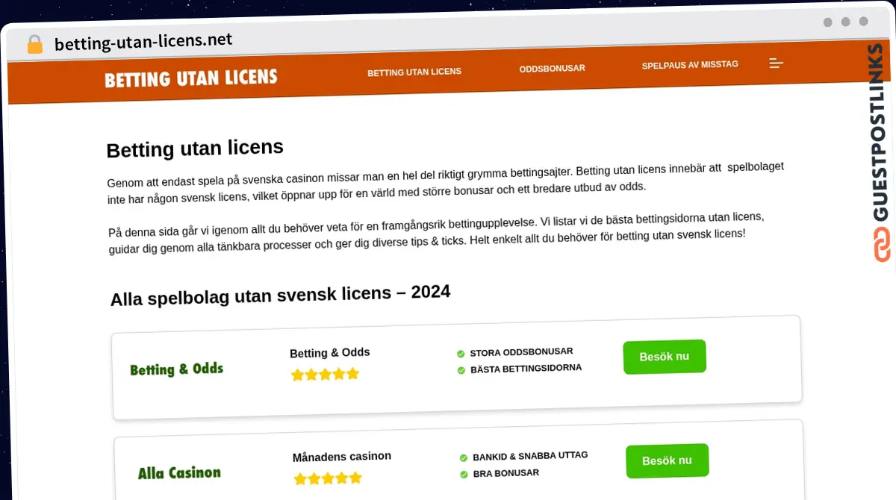This screenshot has height=500, width=896.
Task: Click green checkmark beside Bankid & Snabba Uttag
Action: click(464, 457)
